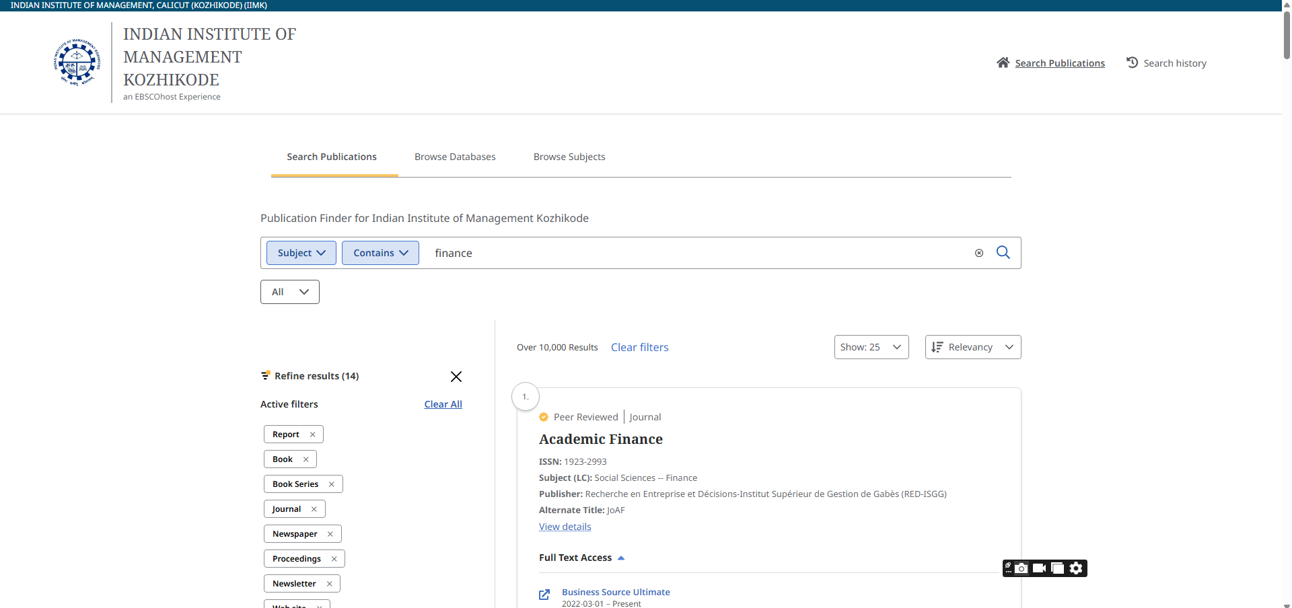
Task: Clear the search field with the circled x icon
Action: (979, 253)
